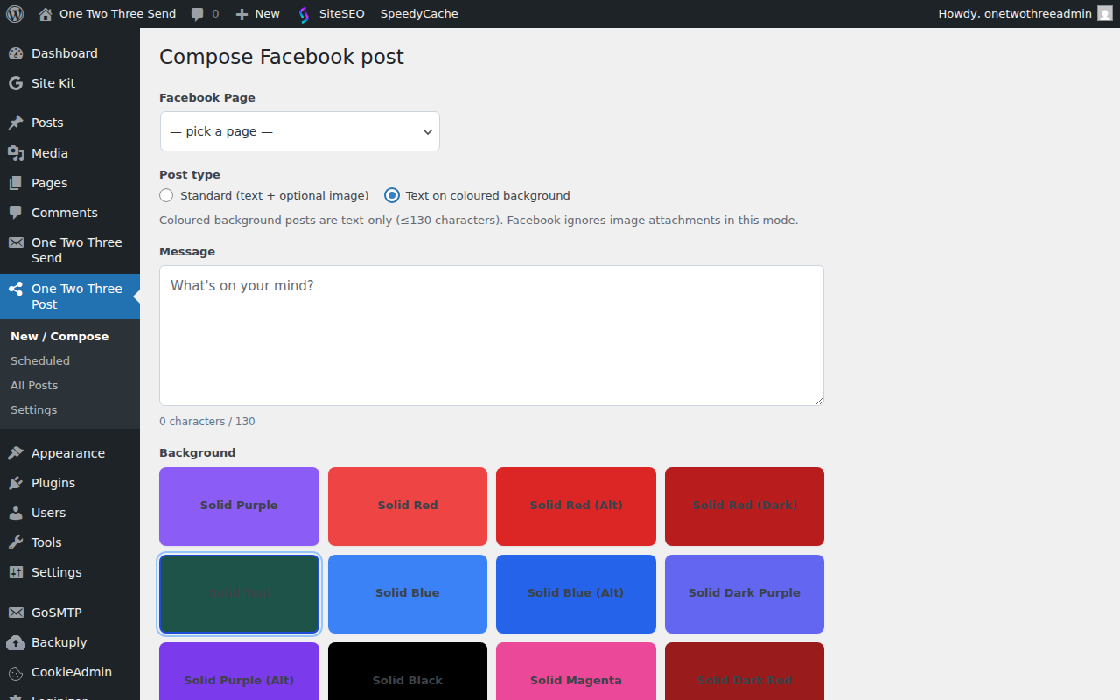Visit site via the home icon

(45, 14)
